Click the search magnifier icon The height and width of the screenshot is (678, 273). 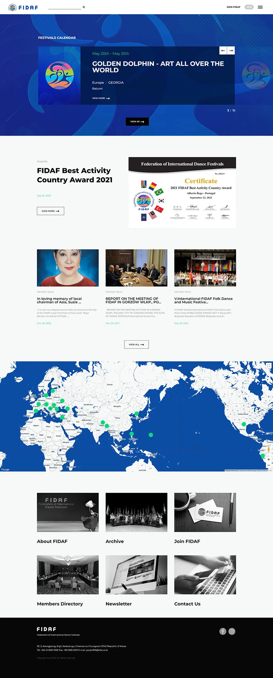point(84,7)
